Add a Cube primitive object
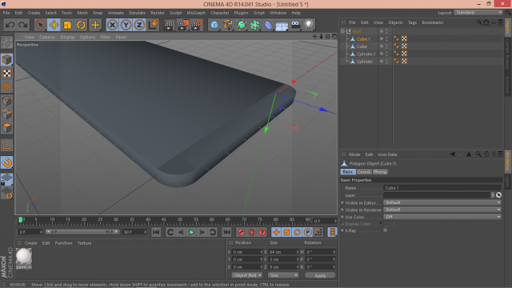Screen dimensions: 512x288 (214, 25)
